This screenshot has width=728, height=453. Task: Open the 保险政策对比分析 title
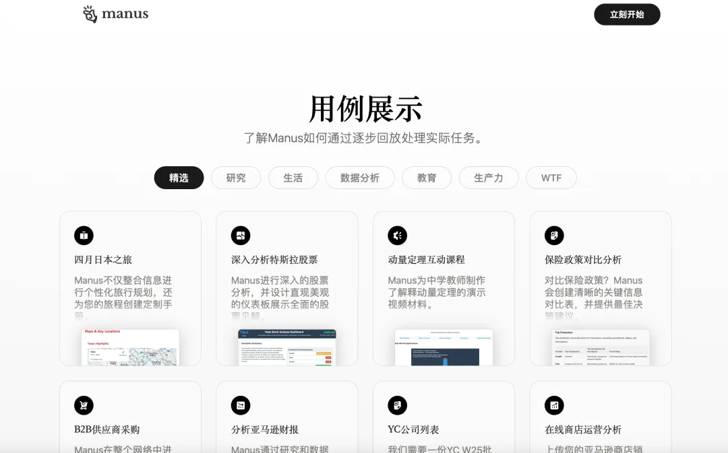(583, 260)
